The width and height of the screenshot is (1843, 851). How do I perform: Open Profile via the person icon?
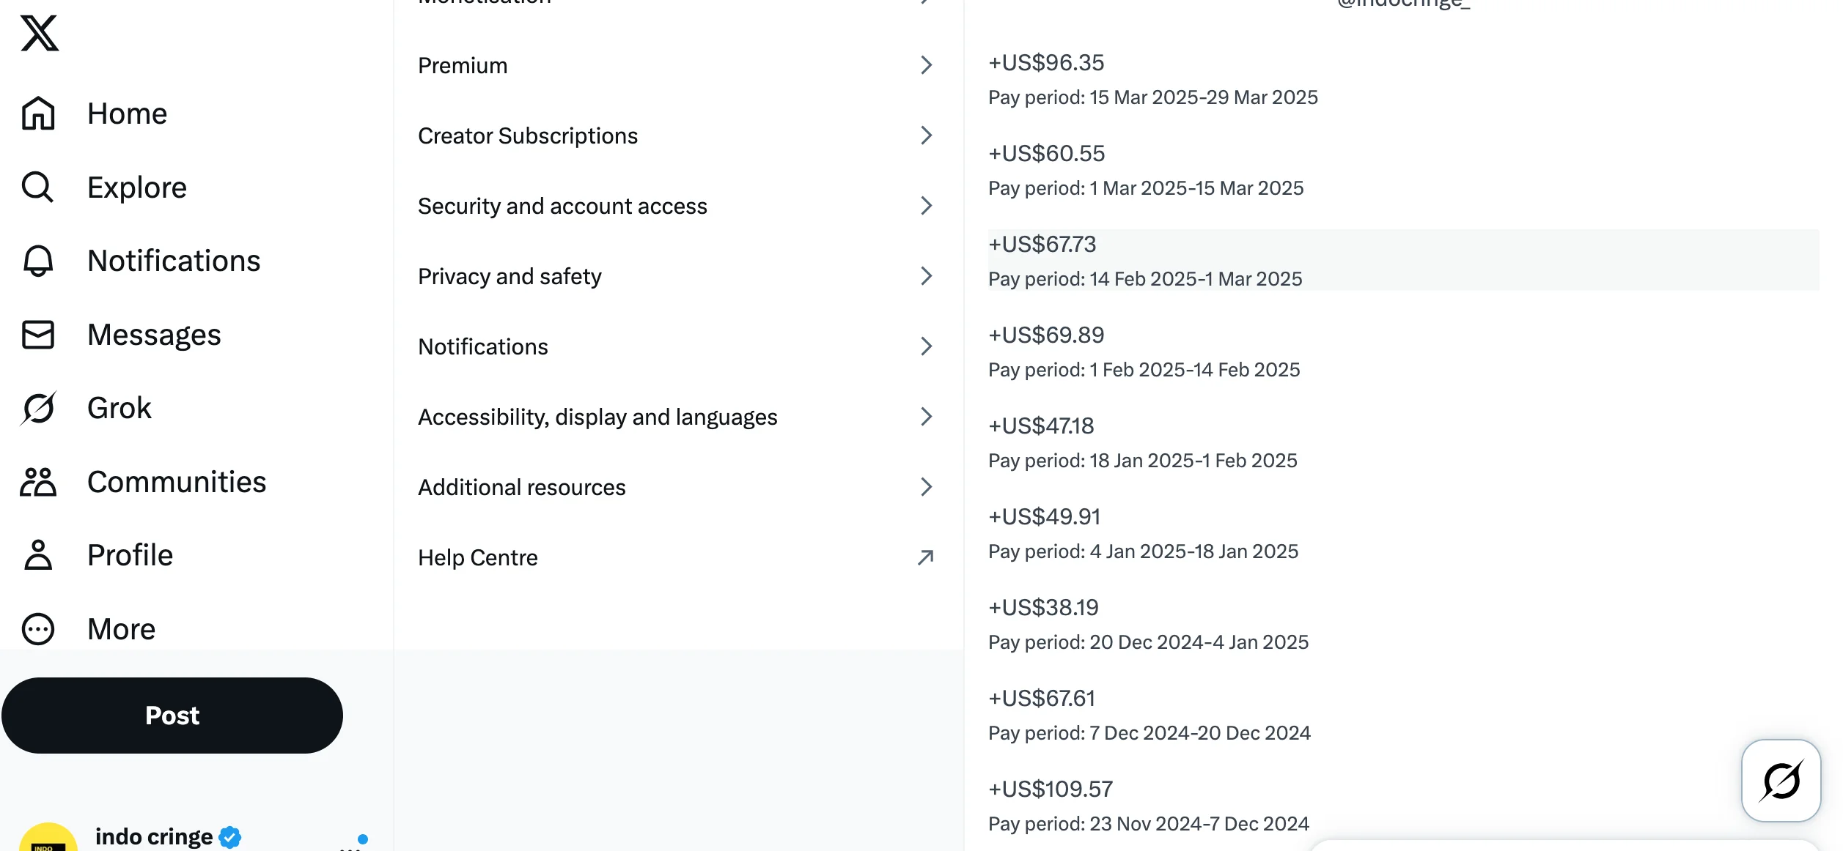coord(37,555)
